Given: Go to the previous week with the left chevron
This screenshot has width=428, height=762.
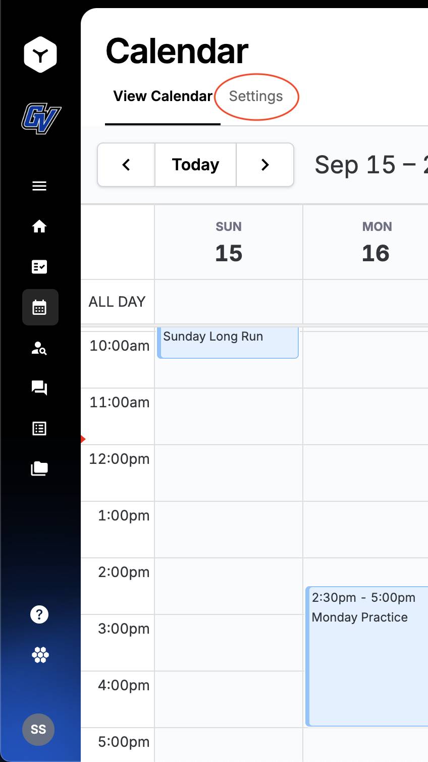Looking at the screenshot, I should 126,165.
